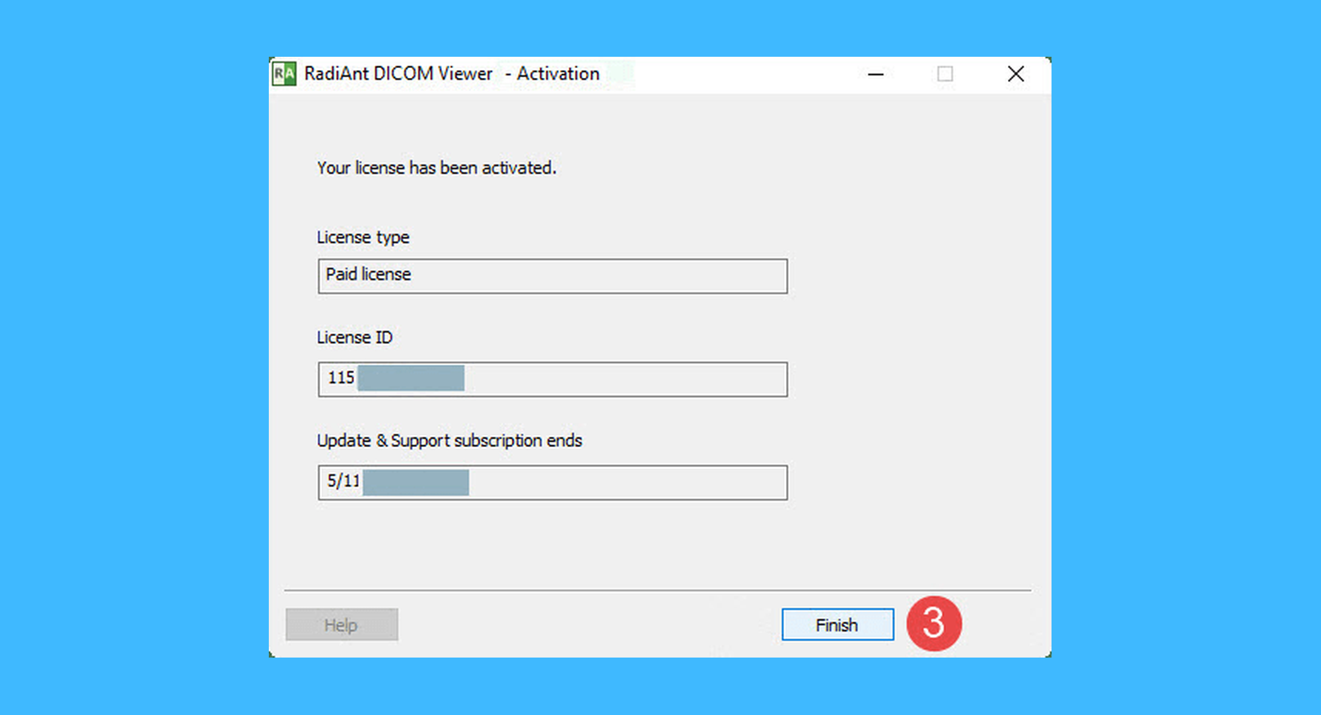Click the RadiAnt RA app icon in title bar
Screen dimensions: 1321x715
coord(284,74)
